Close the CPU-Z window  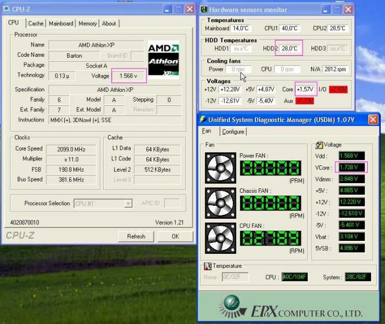pyautogui.click(x=190, y=9)
